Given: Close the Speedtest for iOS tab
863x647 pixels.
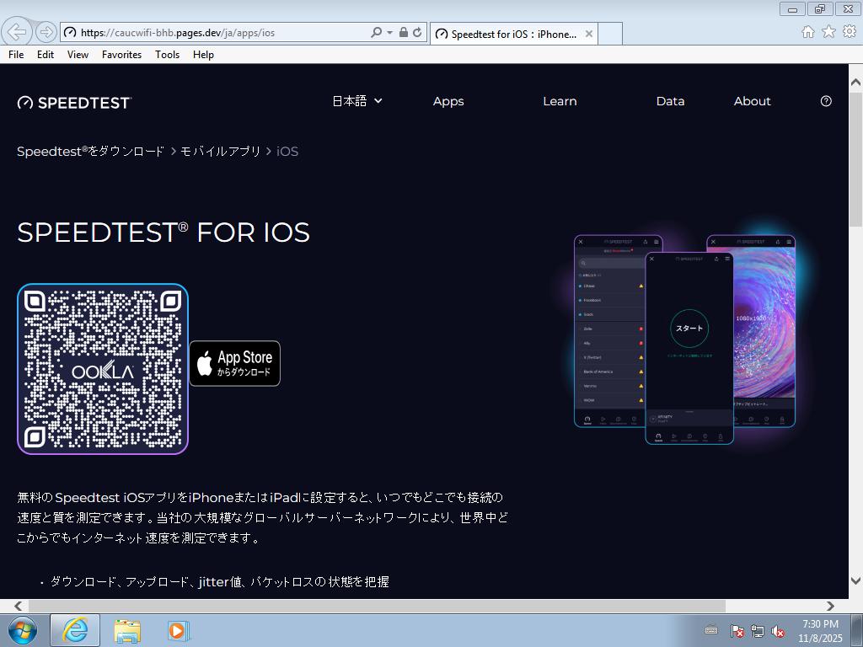Looking at the screenshot, I should [x=589, y=34].
